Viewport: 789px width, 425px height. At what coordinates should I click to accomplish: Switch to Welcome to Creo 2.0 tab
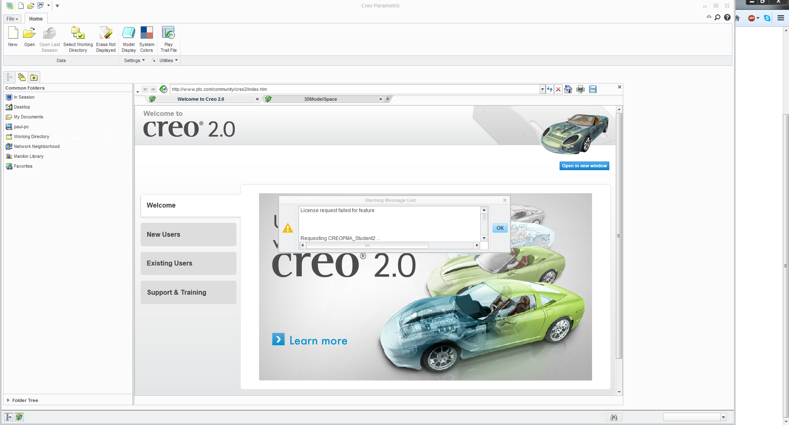pos(201,99)
